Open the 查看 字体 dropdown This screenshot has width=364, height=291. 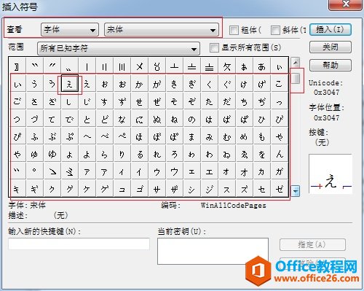coord(70,30)
